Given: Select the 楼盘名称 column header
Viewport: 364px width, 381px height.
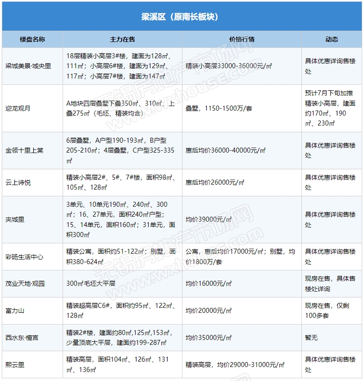Looking at the screenshot, I should 32,39.
